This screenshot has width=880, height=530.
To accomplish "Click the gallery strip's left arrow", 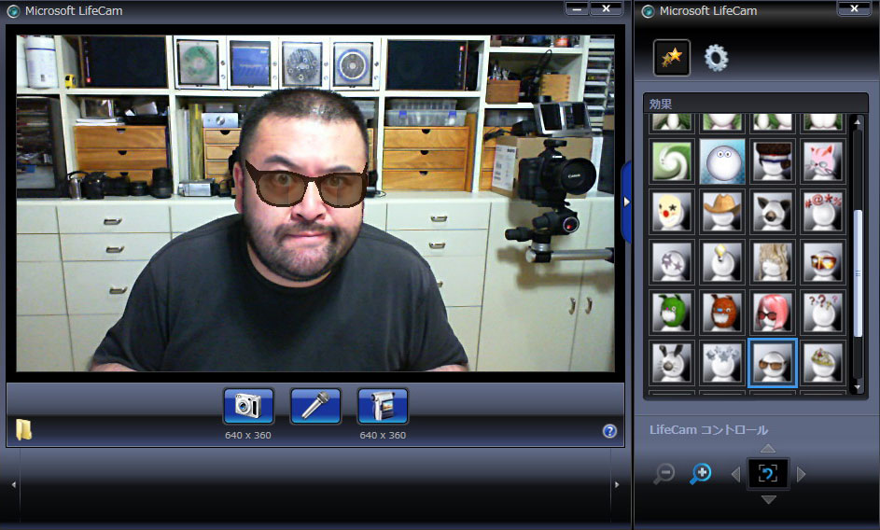I will pos(13,484).
